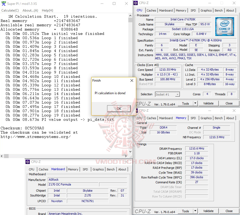The height and width of the screenshot is (215, 240).
Task: Open About tab in Mainboard CPU-Z window
Action: 122,169
